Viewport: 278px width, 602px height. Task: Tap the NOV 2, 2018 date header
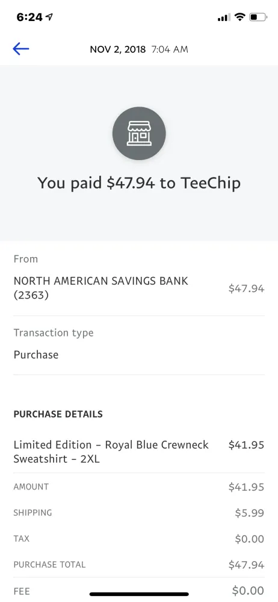click(x=118, y=49)
